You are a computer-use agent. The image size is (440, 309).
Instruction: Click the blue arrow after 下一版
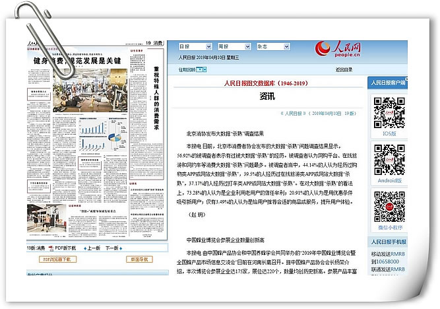pyautogui.click(x=121, y=249)
